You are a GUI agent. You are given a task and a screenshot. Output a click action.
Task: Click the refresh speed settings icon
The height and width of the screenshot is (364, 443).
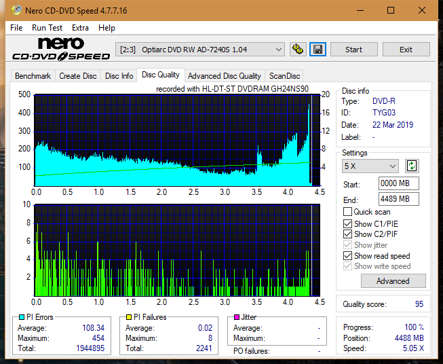tap(412, 166)
